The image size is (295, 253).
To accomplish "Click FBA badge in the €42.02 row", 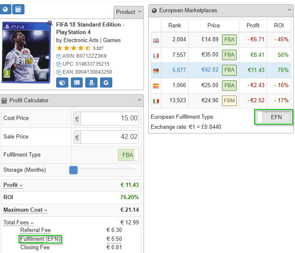I will 229,70.
